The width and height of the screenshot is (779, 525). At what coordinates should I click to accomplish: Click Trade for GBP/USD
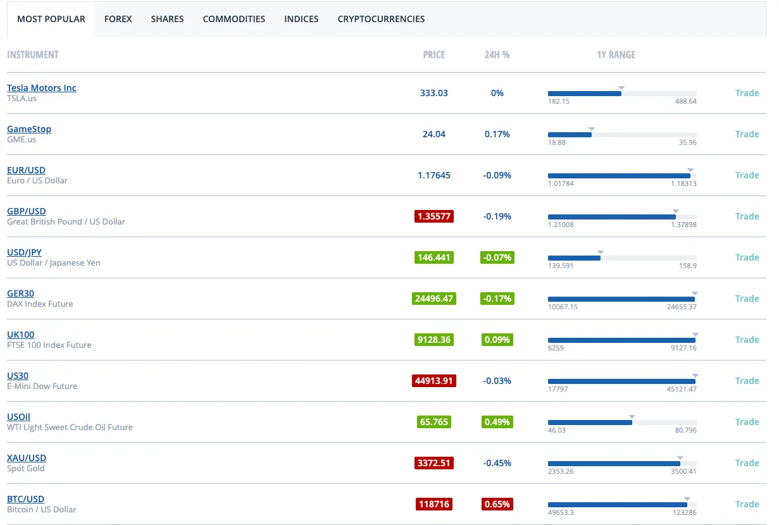(x=747, y=216)
